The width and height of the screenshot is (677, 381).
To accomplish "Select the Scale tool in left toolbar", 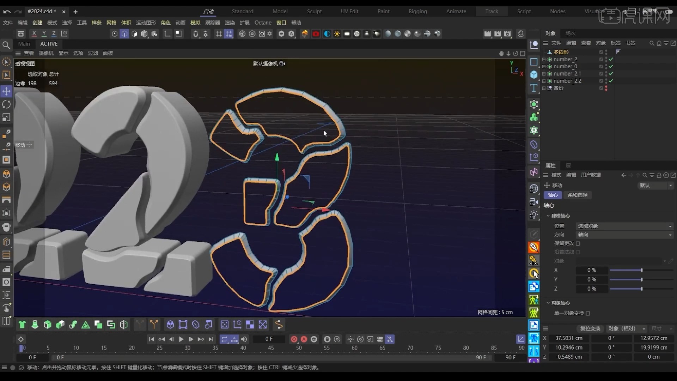I will [x=6, y=117].
